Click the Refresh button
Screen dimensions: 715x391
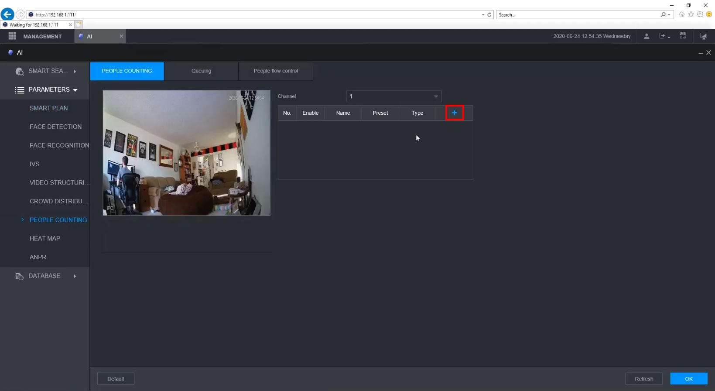click(x=644, y=379)
